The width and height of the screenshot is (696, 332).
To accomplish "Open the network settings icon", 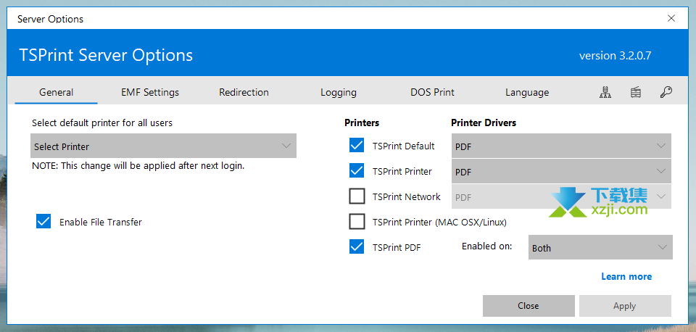I will click(x=605, y=92).
